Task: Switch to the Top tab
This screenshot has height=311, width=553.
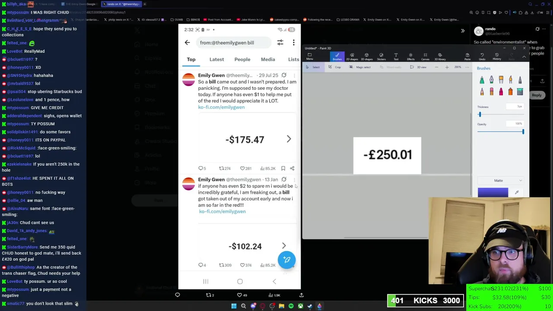Action: pyautogui.click(x=191, y=59)
